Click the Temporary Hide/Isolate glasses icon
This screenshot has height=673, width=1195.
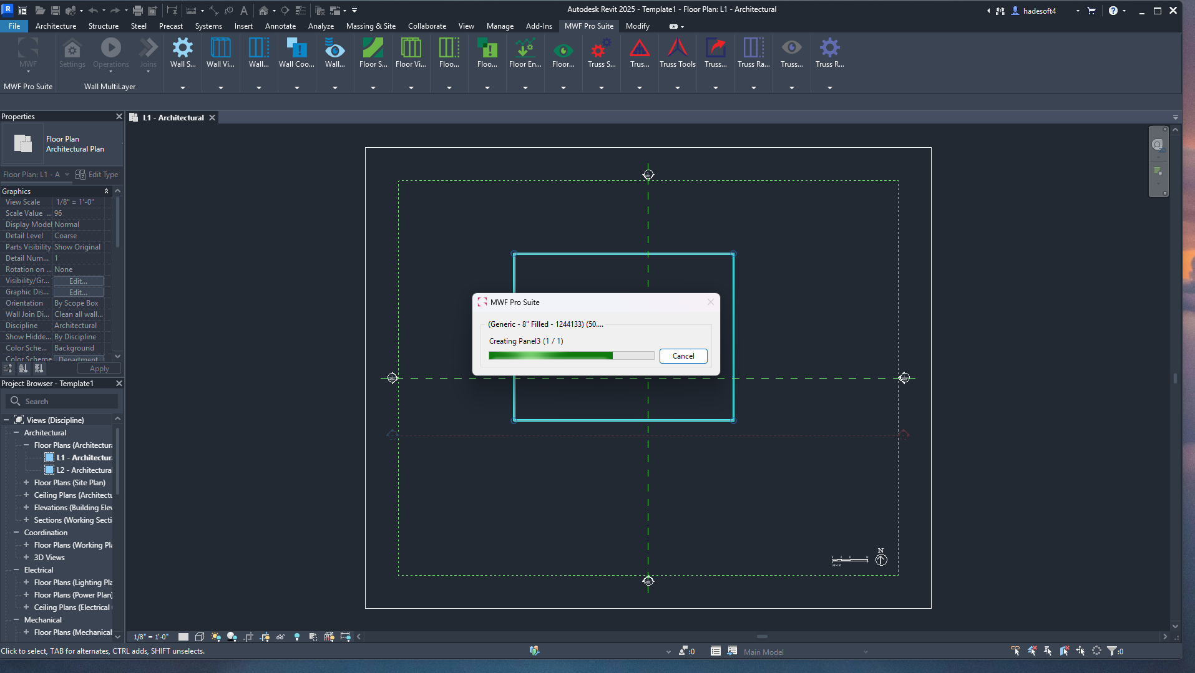tap(281, 637)
